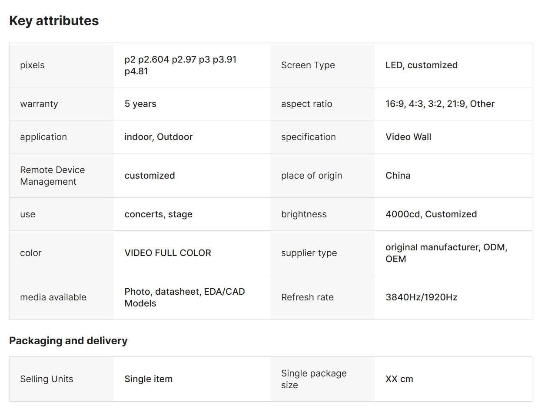Select the pixels pitch values cell
548x416 pixels.
click(180, 65)
